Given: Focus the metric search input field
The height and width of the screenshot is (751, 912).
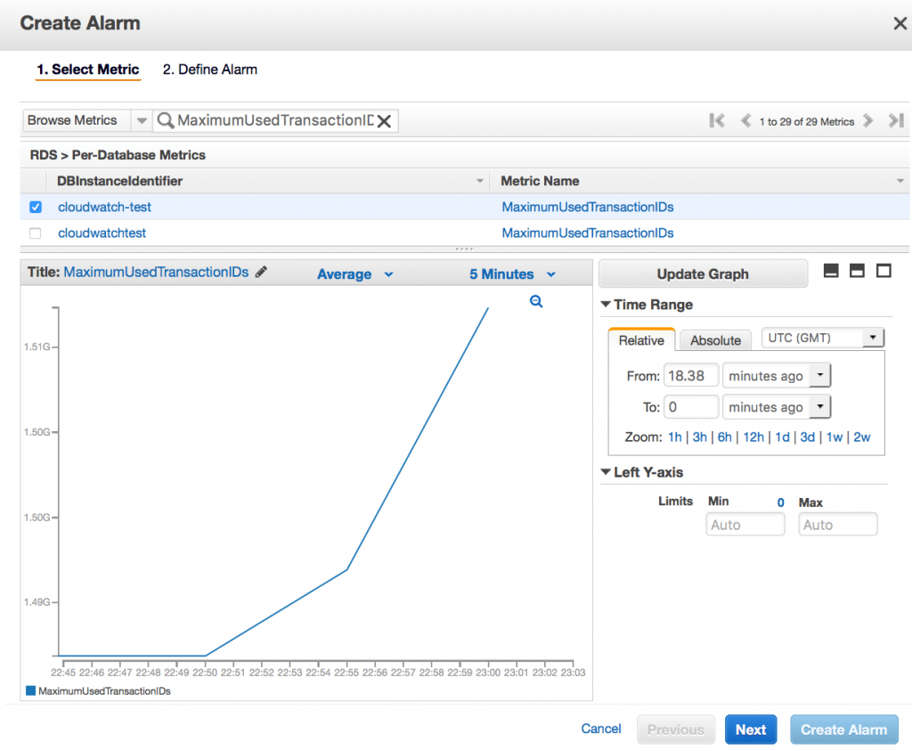Looking at the screenshot, I should tap(274, 120).
